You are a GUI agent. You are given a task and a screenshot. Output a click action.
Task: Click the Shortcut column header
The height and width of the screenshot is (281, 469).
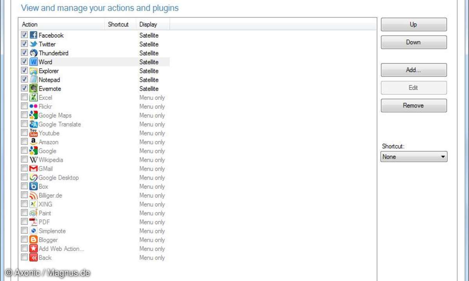click(x=120, y=25)
